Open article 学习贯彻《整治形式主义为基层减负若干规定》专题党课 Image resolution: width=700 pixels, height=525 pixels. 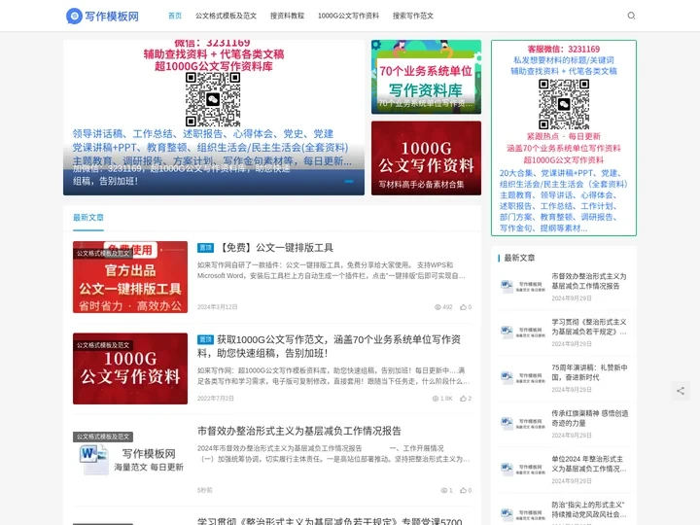[x=330, y=520]
